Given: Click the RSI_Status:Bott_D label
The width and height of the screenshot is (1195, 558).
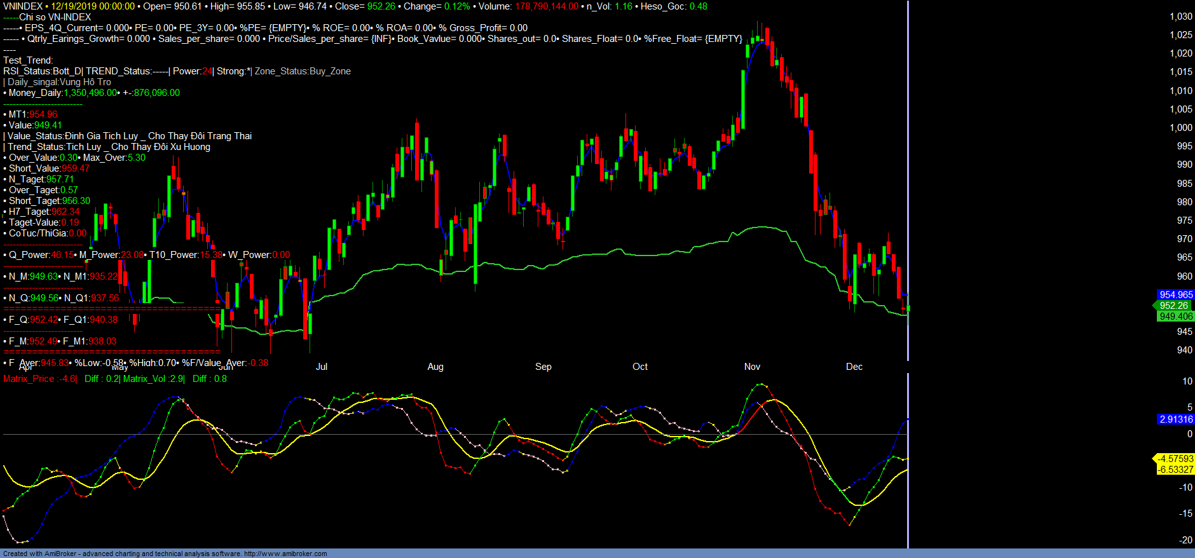Looking at the screenshot, I should point(42,71).
